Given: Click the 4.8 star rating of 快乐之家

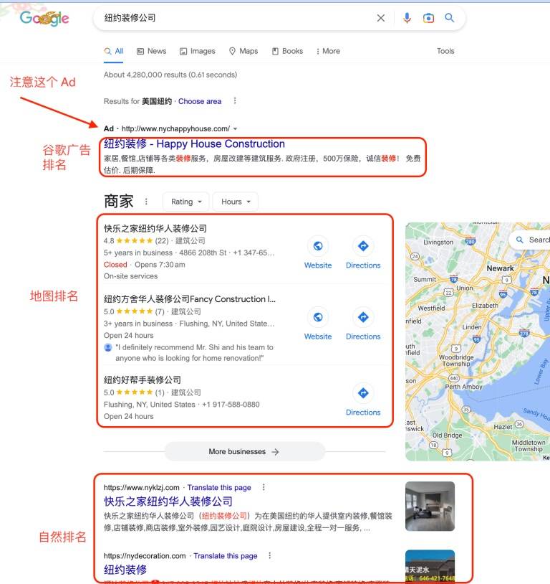Looking at the screenshot, I should (x=129, y=240).
